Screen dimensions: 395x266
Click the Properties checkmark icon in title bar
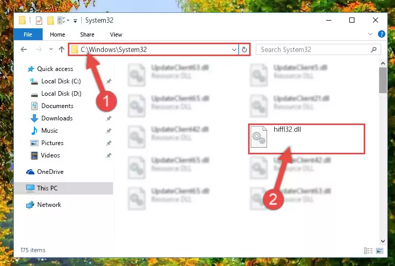(x=39, y=21)
